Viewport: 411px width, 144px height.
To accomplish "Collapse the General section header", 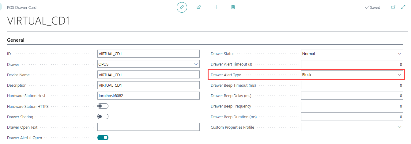I will point(16,40).
